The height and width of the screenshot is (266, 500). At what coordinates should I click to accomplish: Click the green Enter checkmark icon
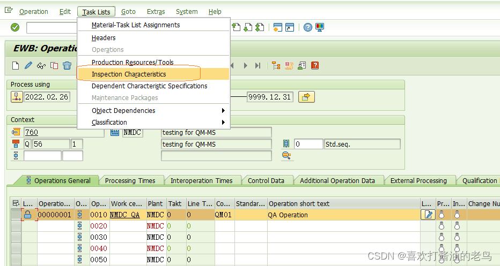(15, 27)
